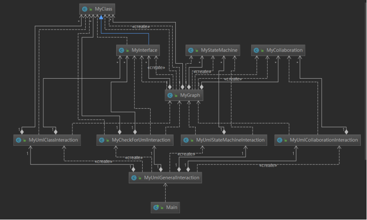The height and width of the screenshot is (220, 367).
Task: Click the class icon of MyClass node
Action: click(84, 9)
